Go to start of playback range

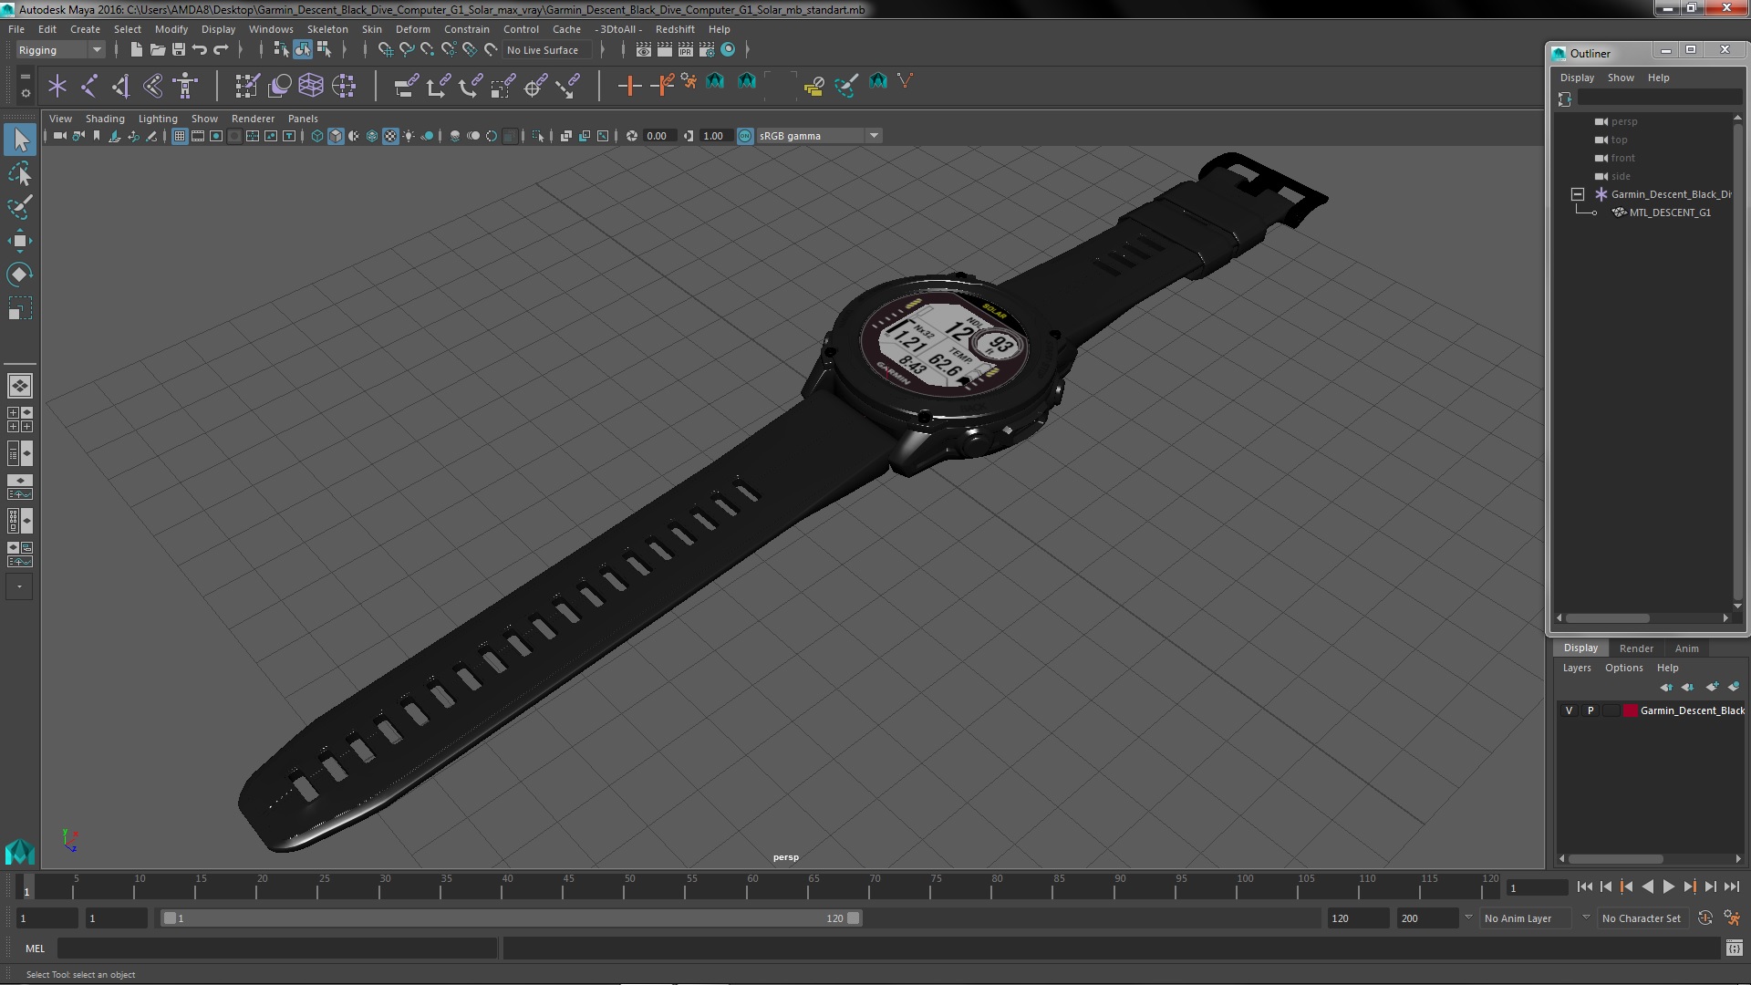tap(1584, 886)
